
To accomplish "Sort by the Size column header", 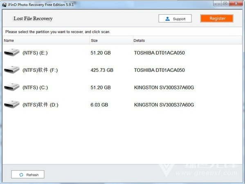I will click(x=111, y=40).
